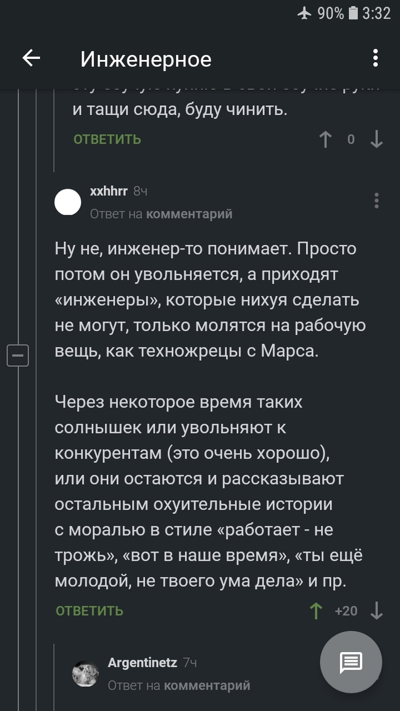Image resolution: width=400 pixels, height=711 pixels.
Task: Open options for xxhhrr's comment
Action: coord(376,201)
